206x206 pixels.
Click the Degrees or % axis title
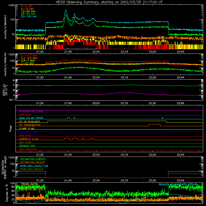7,193
